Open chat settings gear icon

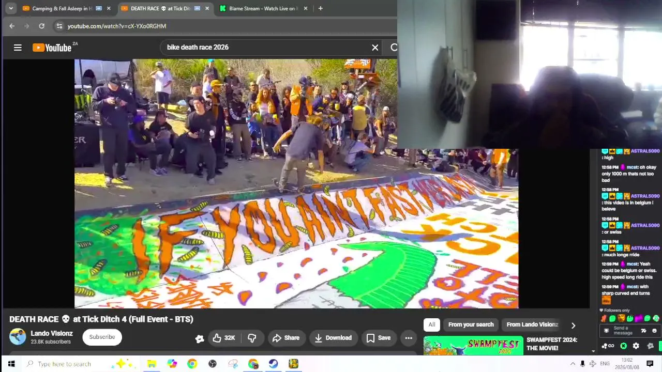click(636, 346)
